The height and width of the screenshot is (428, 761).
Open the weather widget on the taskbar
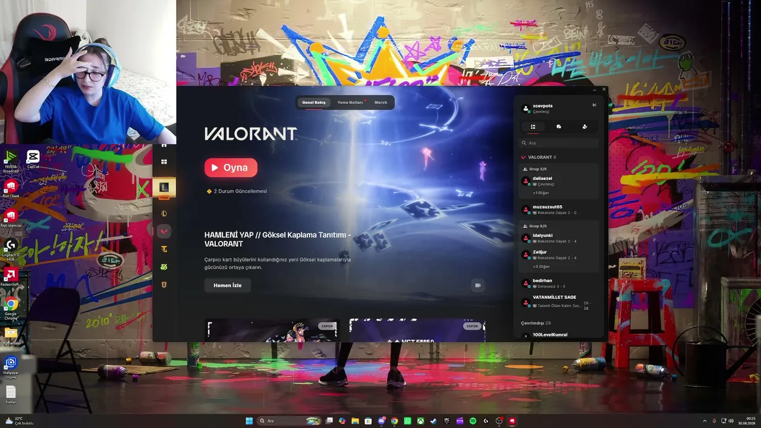click(x=18, y=421)
